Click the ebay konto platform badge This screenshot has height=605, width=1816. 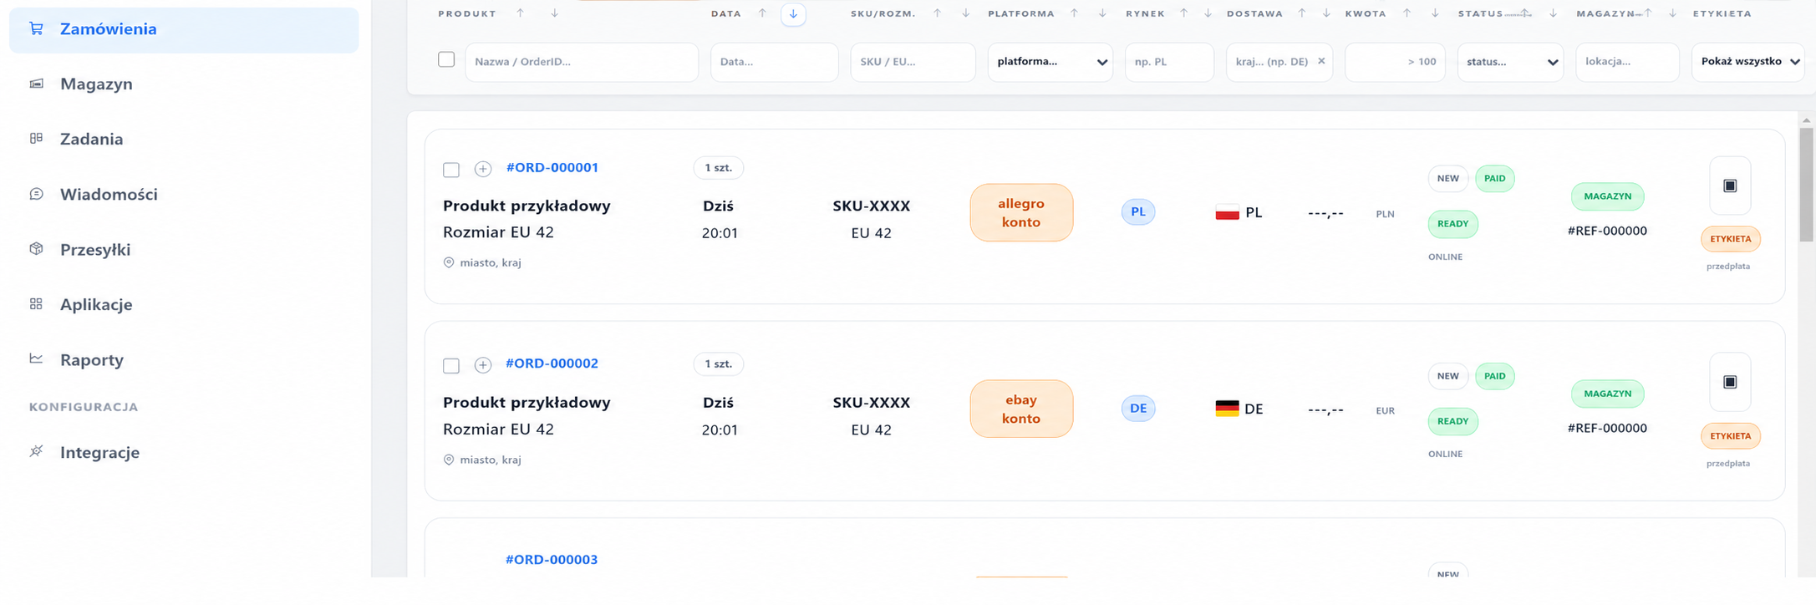tap(1021, 409)
